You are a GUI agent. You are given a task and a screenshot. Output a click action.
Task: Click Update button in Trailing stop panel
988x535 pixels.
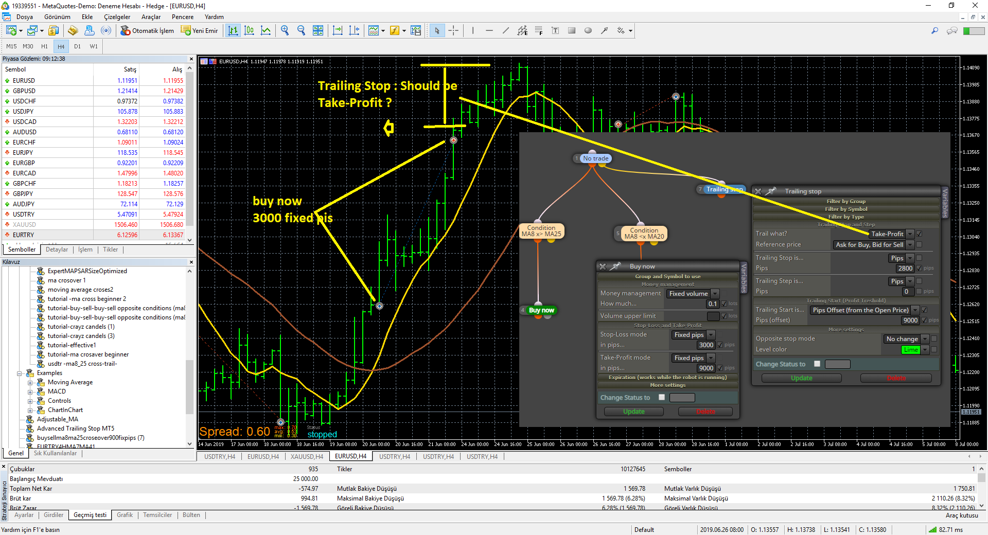point(801,378)
